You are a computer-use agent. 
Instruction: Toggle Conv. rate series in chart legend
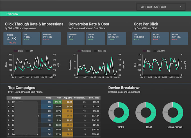click(x=99, y=51)
